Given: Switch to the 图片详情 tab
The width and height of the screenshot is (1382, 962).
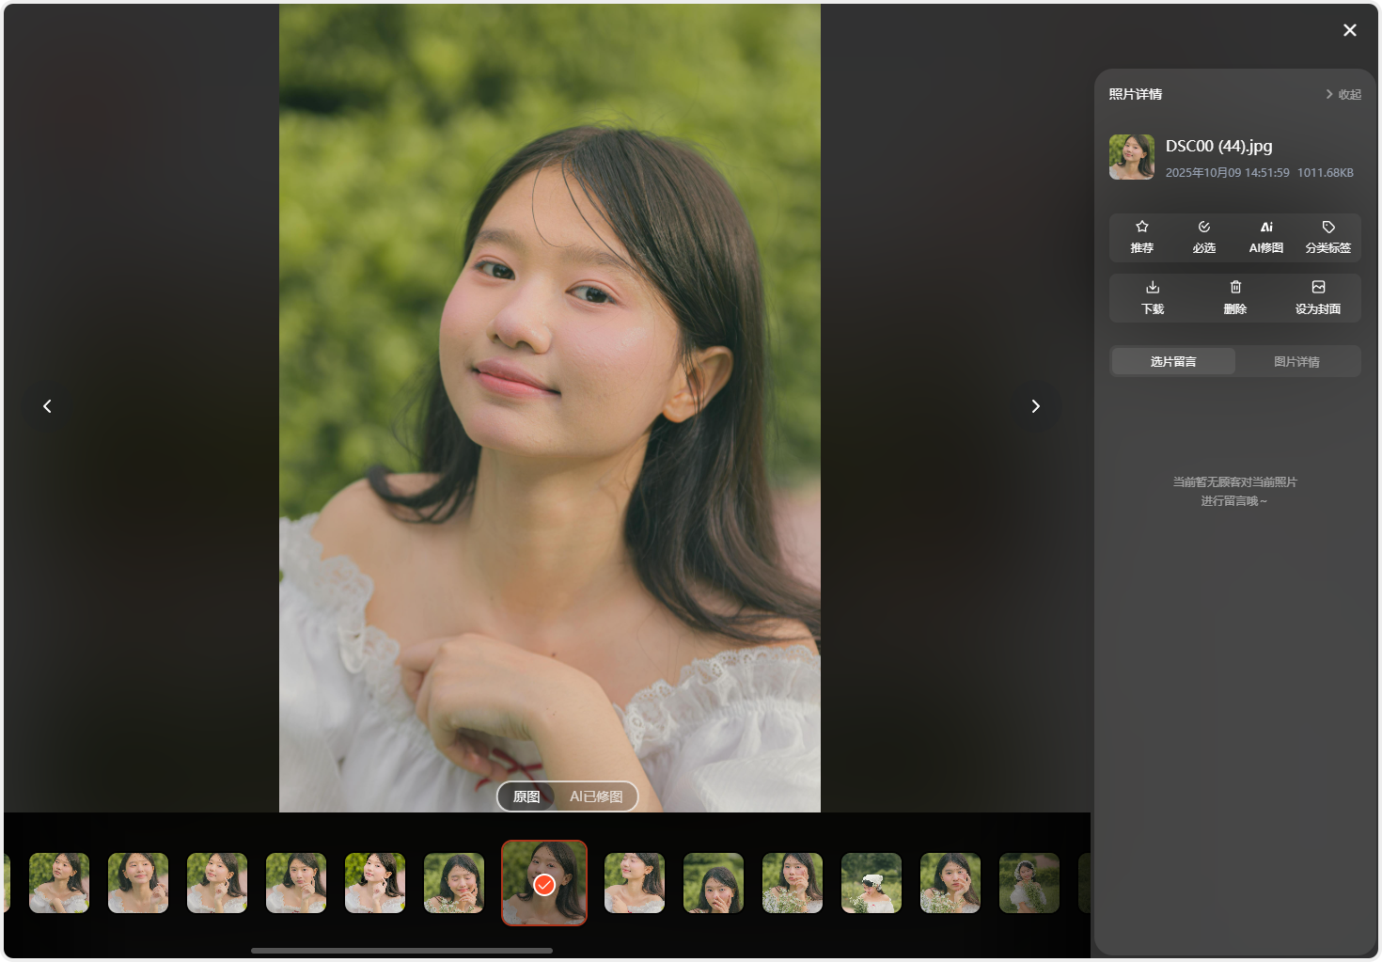Looking at the screenshot, I should [1296, 362].
